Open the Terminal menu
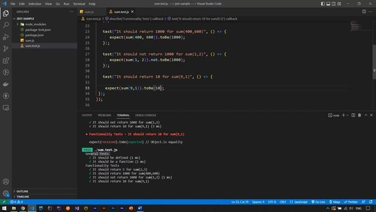 click(79, 4)
